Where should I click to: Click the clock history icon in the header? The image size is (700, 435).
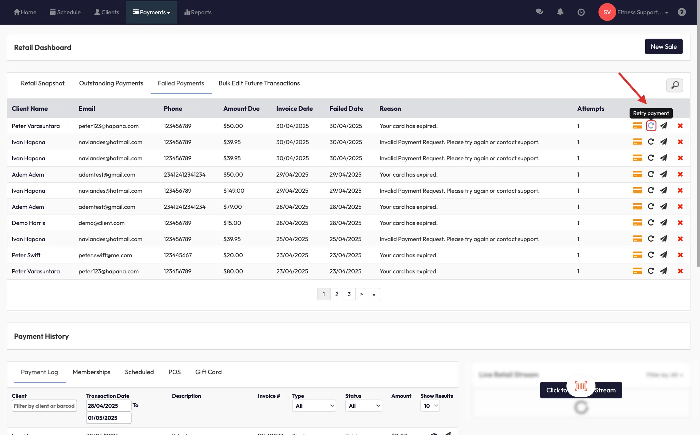point(581,12)
